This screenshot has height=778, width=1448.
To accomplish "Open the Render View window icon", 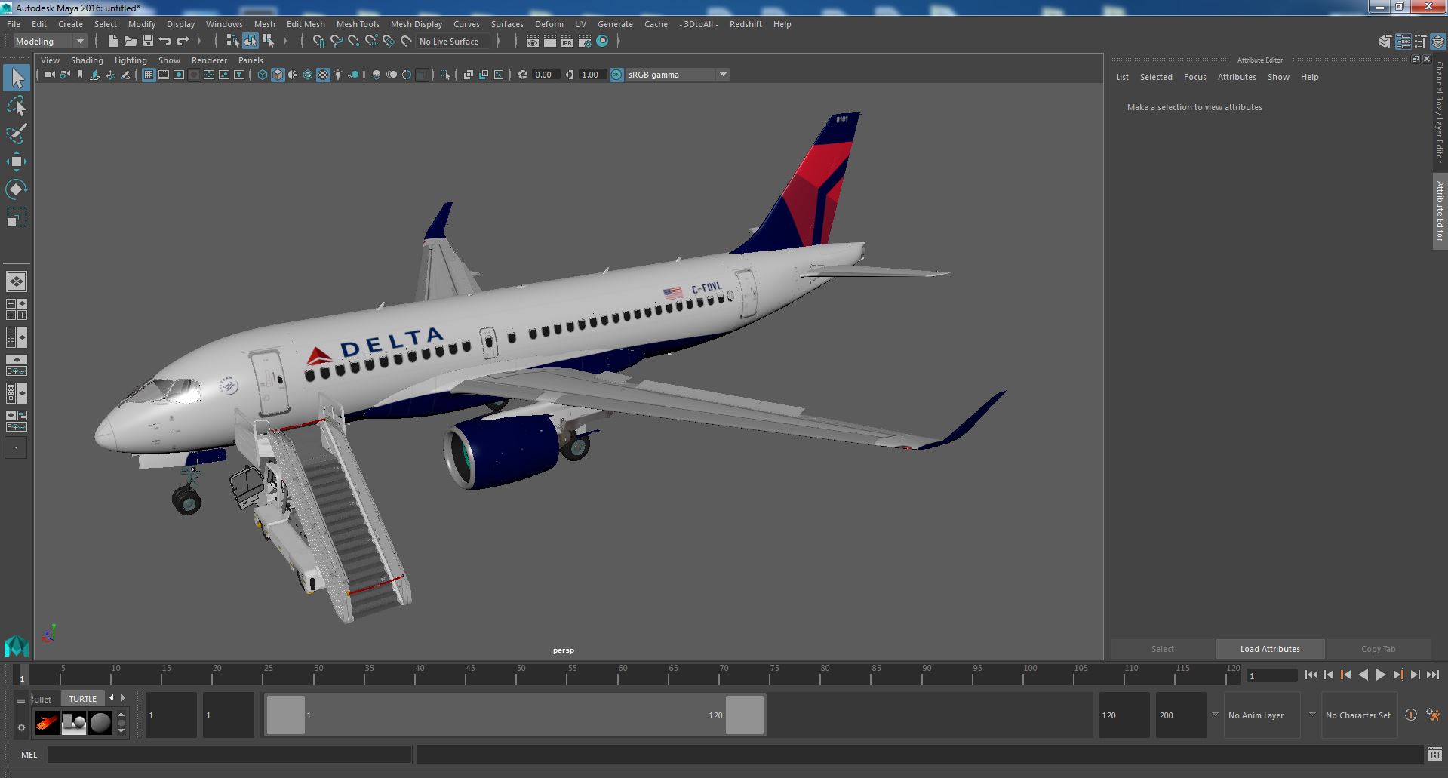I will coord(533,42).
